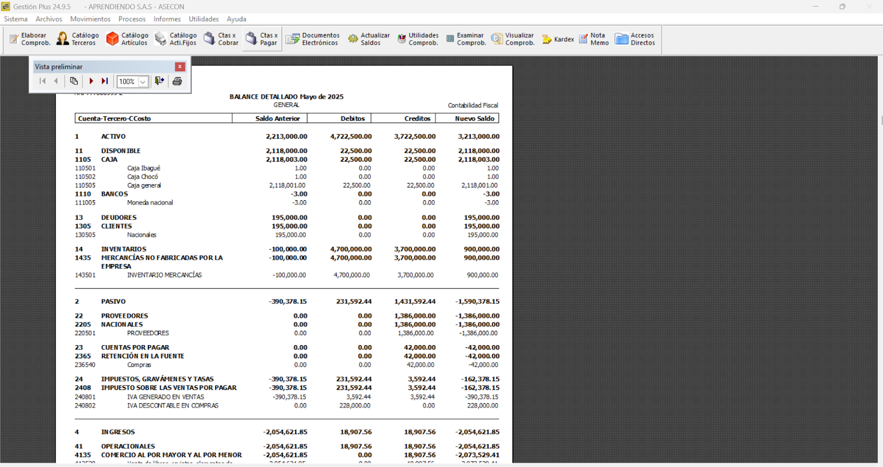This screenshot has height=467, width=883.
Task: Open the Kardex tool
Action: click(x=558, y=39)
